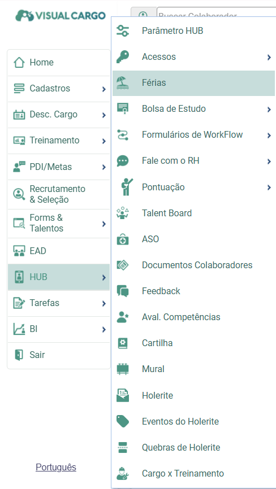This screenshot has width=276, height=489.
Task: Expand the Cadastros sidebar chevron
Action: coord(104,89)
